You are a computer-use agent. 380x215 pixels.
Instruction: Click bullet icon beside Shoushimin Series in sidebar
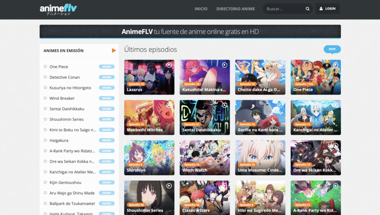pyautogui.click(x=45, y=119)
